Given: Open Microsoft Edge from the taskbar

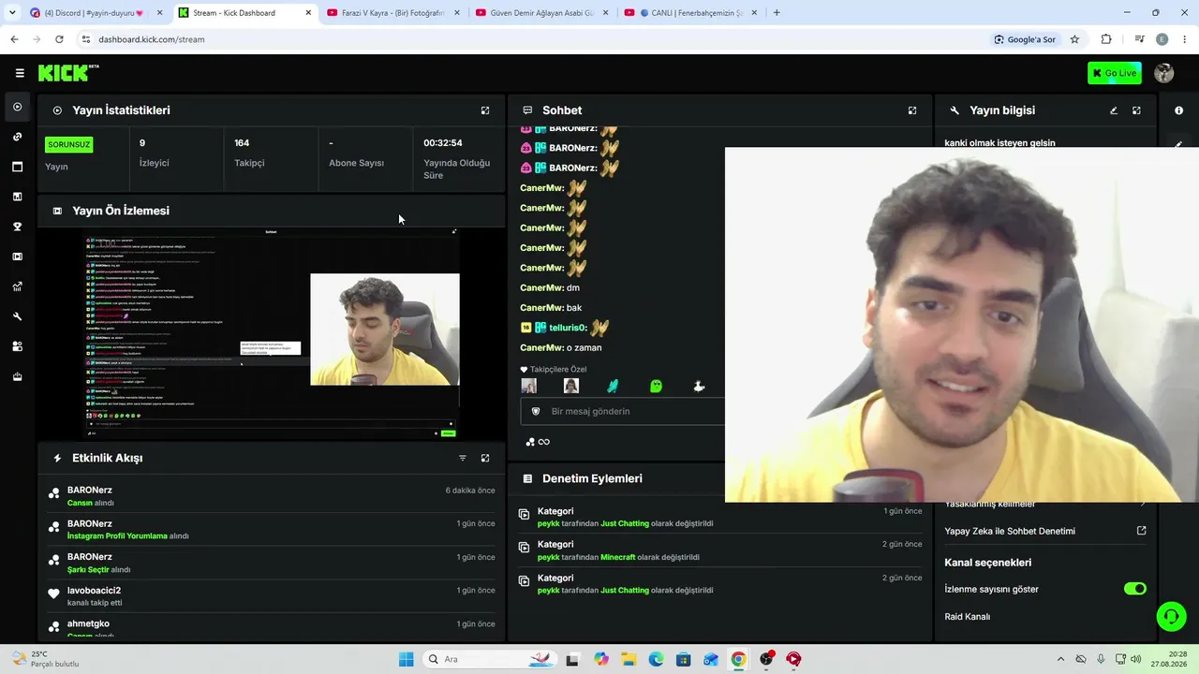Looking at the screenshot, I should tap(656, 659).
